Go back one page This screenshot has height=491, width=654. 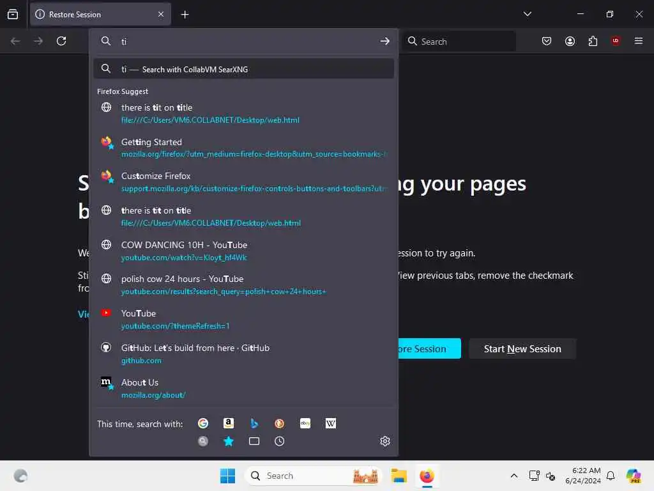[x=15, y=41]
